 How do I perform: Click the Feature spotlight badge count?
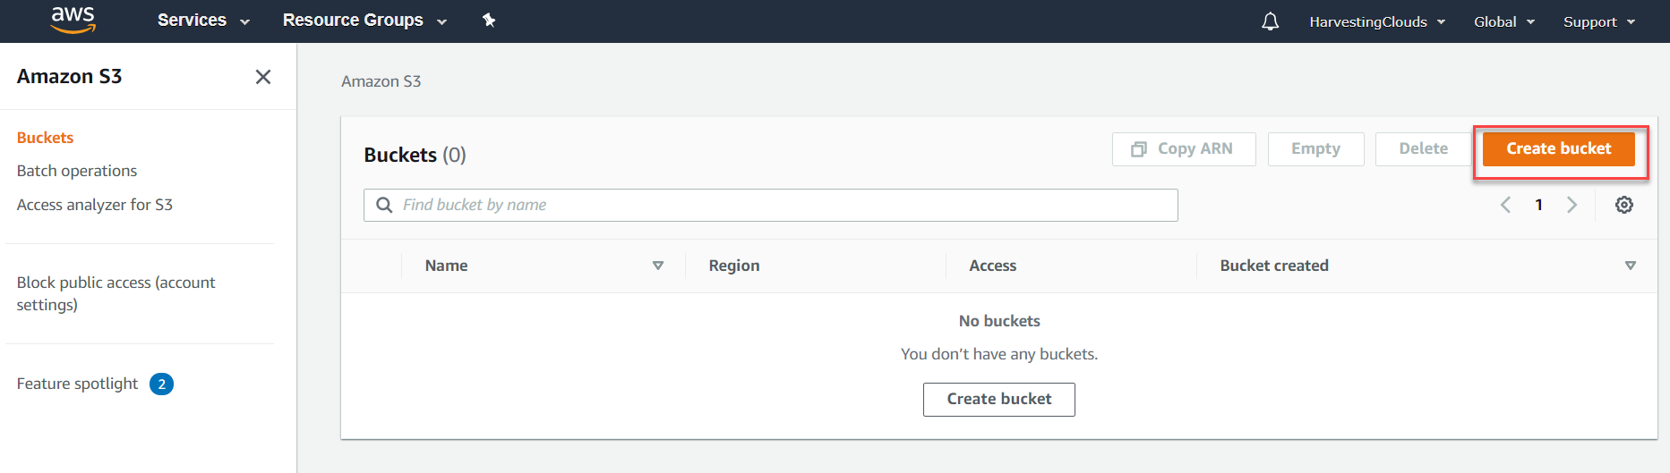(x=161, y=384)
